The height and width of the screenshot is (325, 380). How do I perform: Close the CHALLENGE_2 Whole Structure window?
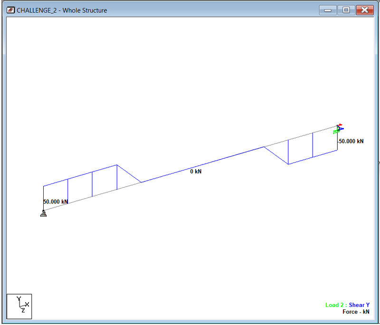365,10
